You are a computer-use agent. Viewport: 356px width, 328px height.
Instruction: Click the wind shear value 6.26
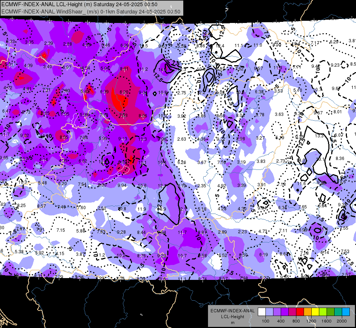182,162
